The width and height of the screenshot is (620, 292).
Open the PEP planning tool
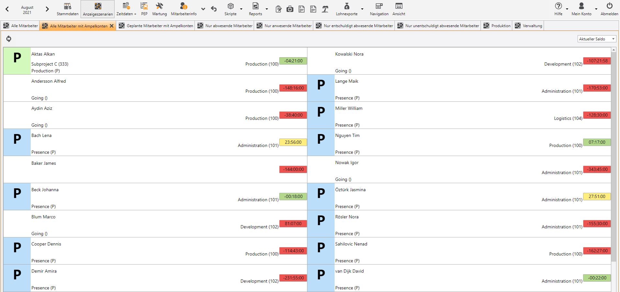click(144, 9)
